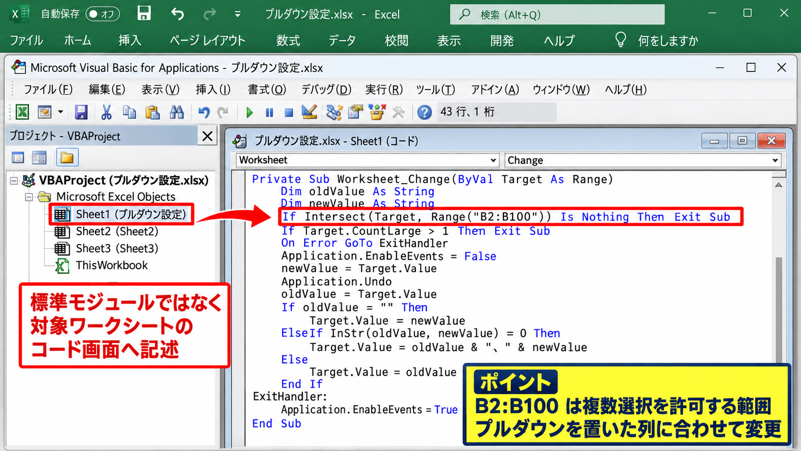Click Excel Save icon in title bar
Screen dimensions: 801x451
144,13
